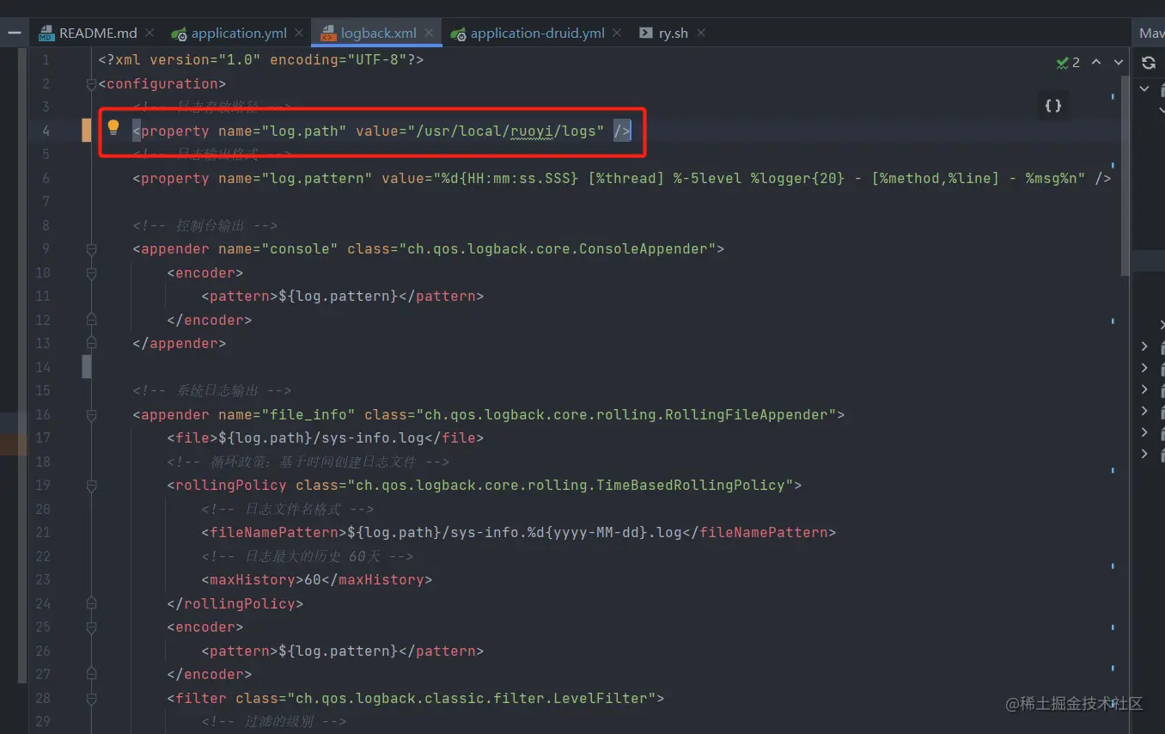Click the "系统日志输出" comment on line 15
The width and height of the screenshot is (1165, 734).
pos(217,391)
